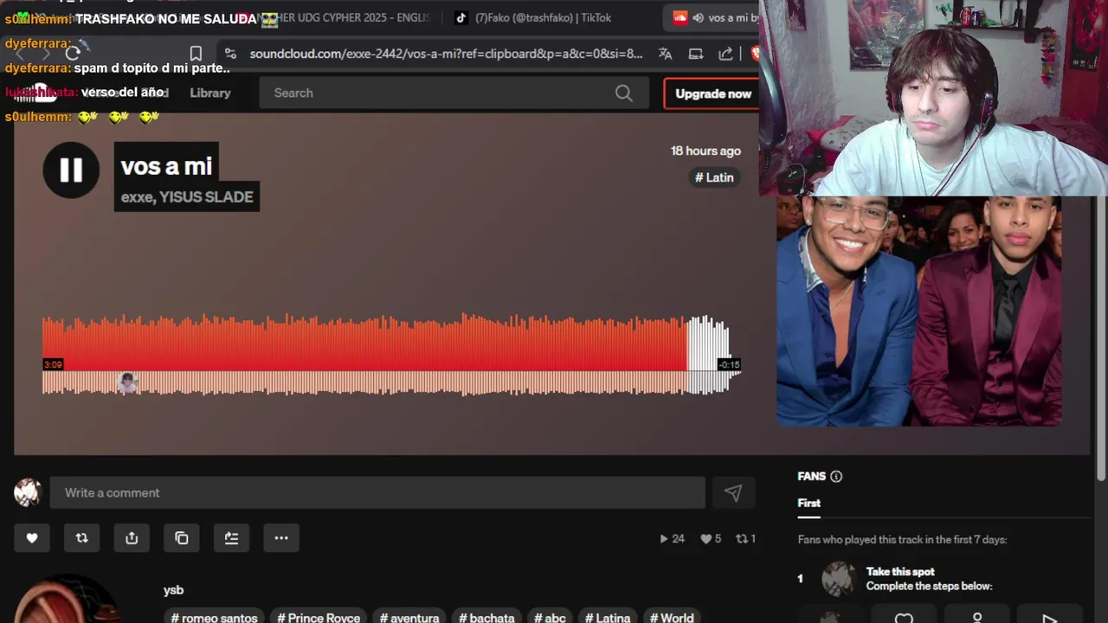Open the 'bachata' tag
The height and width of the screenshot is (623, 1108).
tap(486, 618)
